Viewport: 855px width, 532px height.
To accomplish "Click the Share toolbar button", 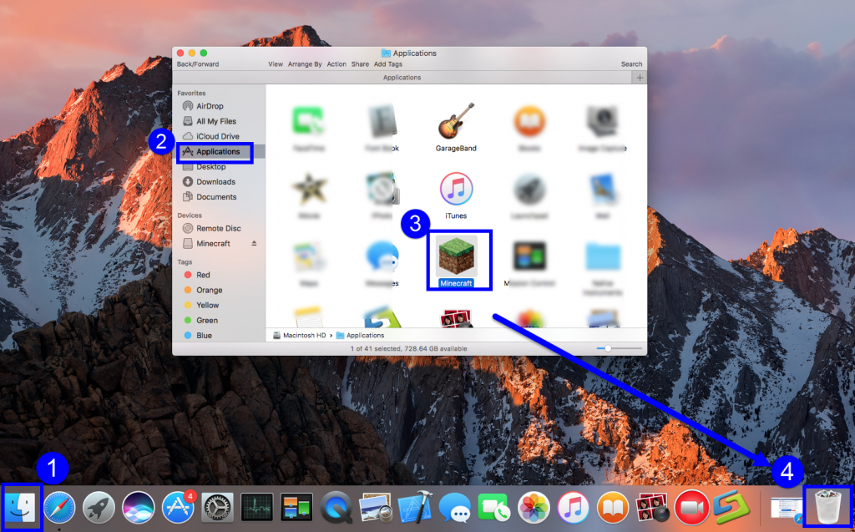I will point(360,64).
